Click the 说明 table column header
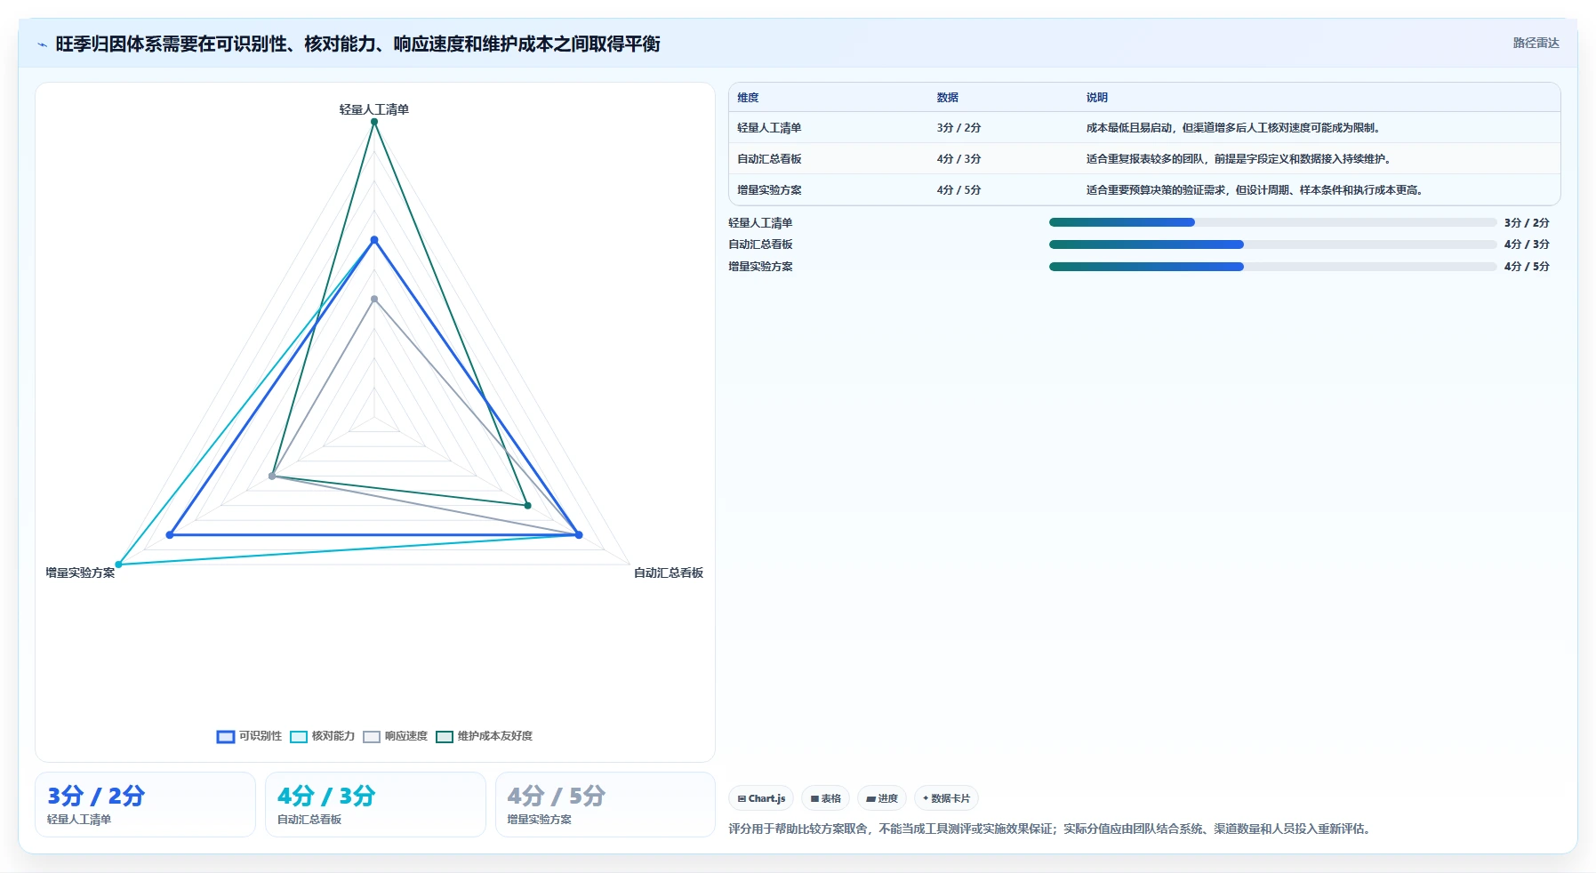 [1096, 98]
